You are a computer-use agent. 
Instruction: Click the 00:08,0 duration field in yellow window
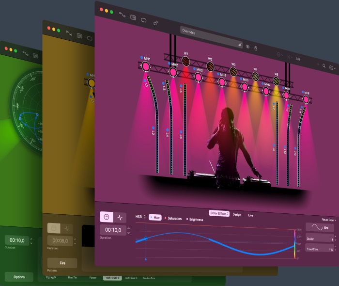point(60,241)
